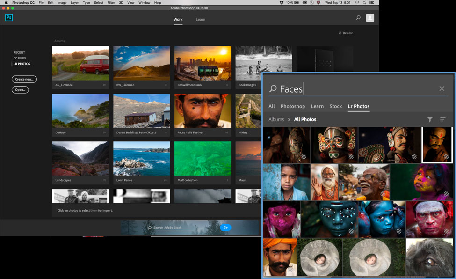The image size is (456, 279).
Task: Open the Notification Center list icon
Action: pos(372,3)
